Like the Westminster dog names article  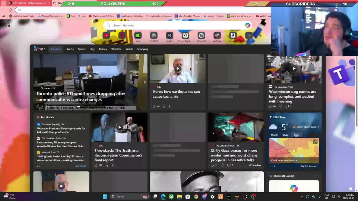[270, 106]
